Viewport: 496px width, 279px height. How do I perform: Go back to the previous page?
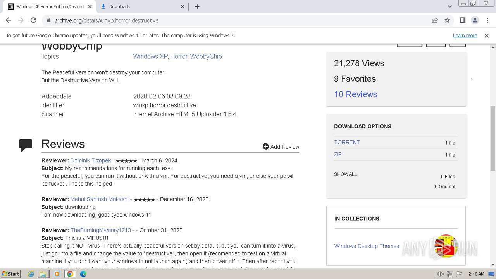coord(9,20)
